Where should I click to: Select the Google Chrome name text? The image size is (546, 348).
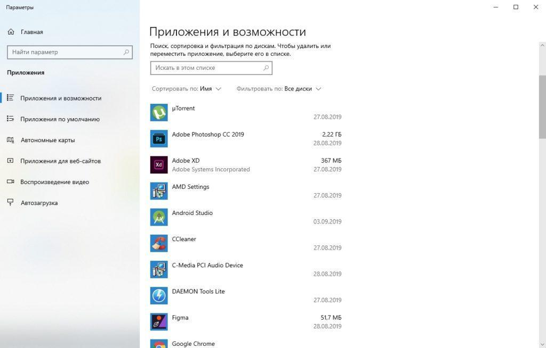[193, 344]
